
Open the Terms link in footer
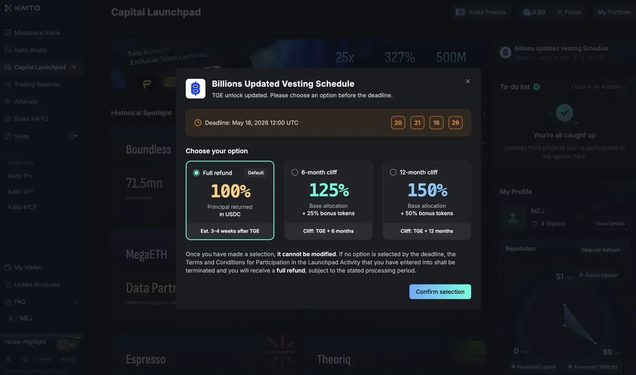point(45,359)
